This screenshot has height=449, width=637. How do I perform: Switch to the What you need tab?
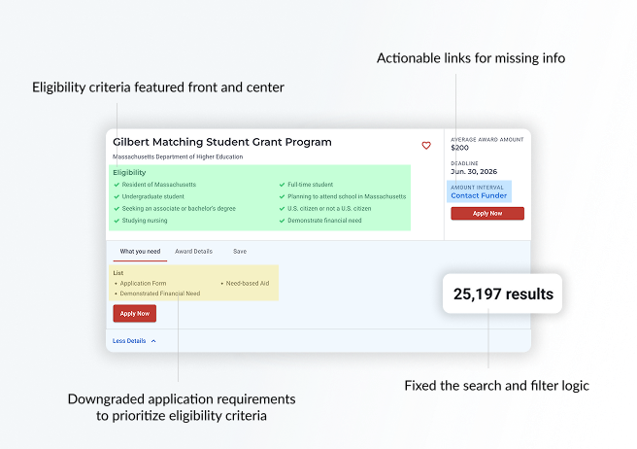(x=140, y=252)
